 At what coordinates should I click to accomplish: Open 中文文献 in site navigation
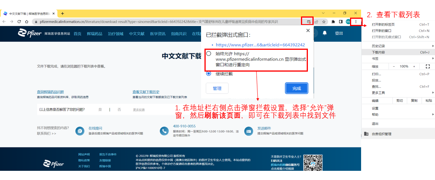click(x=137, y=34)
